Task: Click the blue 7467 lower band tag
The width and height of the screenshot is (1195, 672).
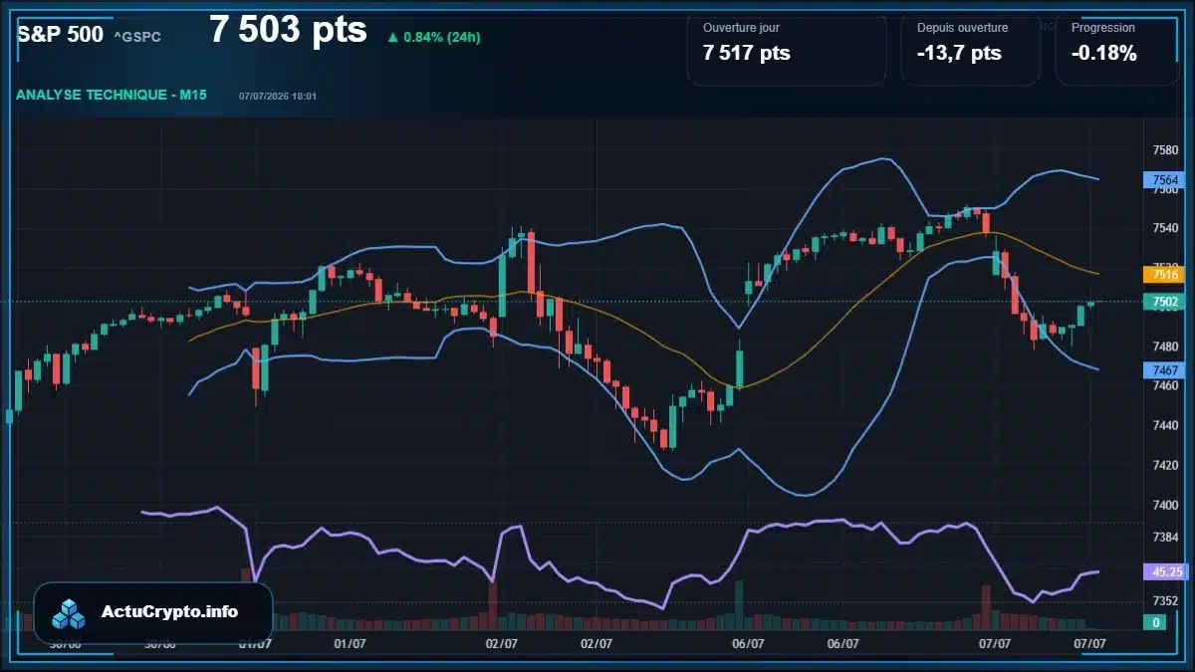Action: [1163, 370]
